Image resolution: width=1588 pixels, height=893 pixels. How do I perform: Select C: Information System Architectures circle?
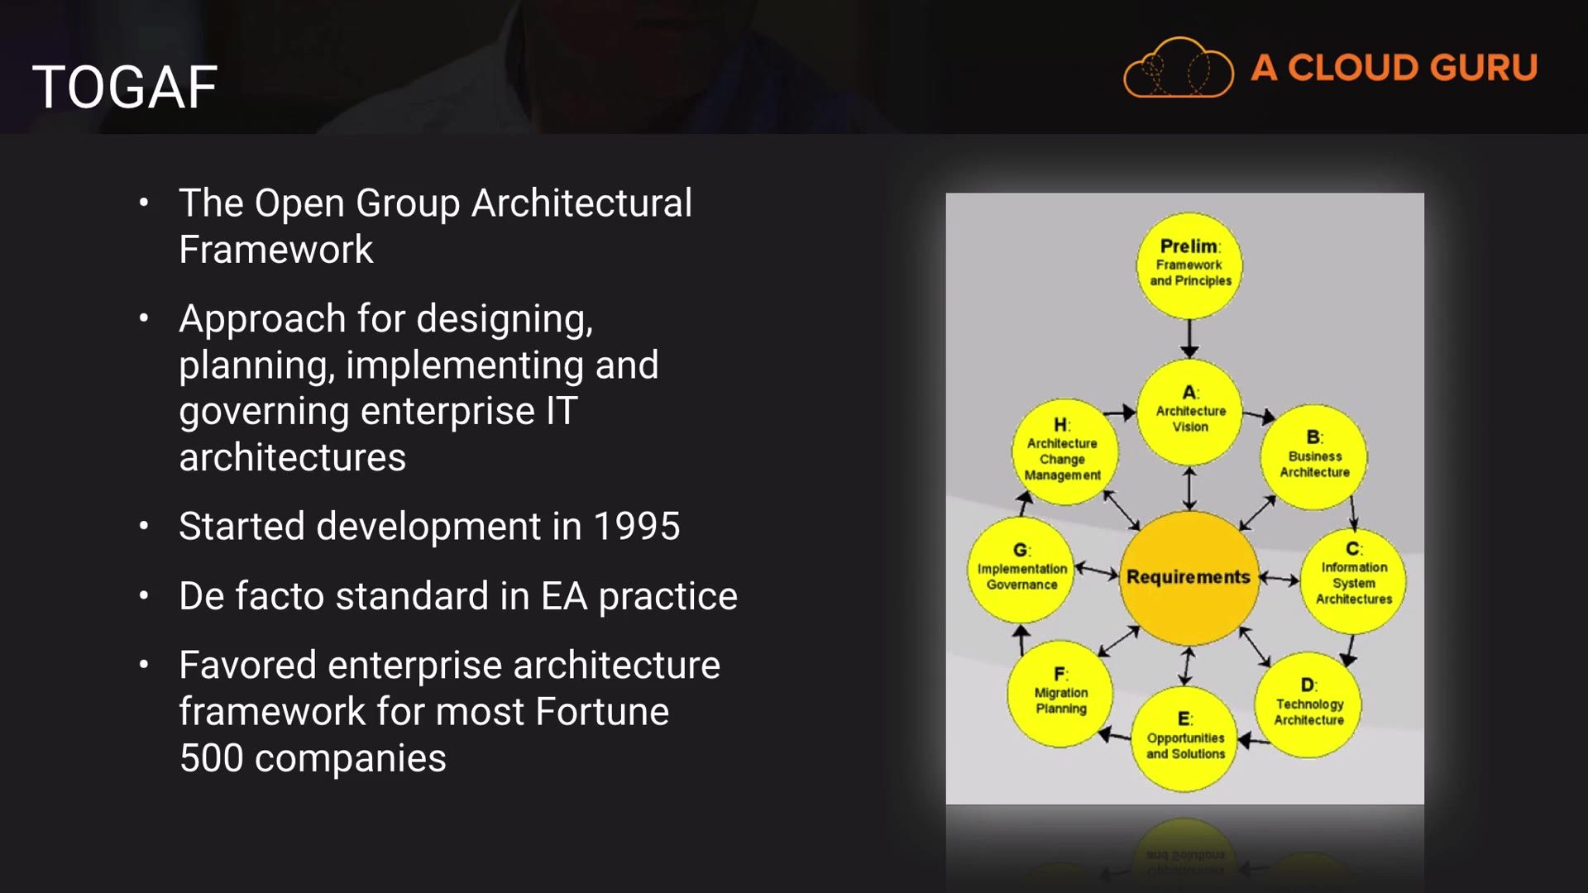1353,581
